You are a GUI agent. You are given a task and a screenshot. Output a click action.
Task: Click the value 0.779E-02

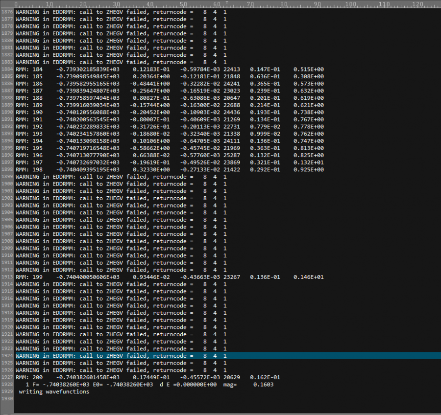pyautogui.click(x=265, y=127)
